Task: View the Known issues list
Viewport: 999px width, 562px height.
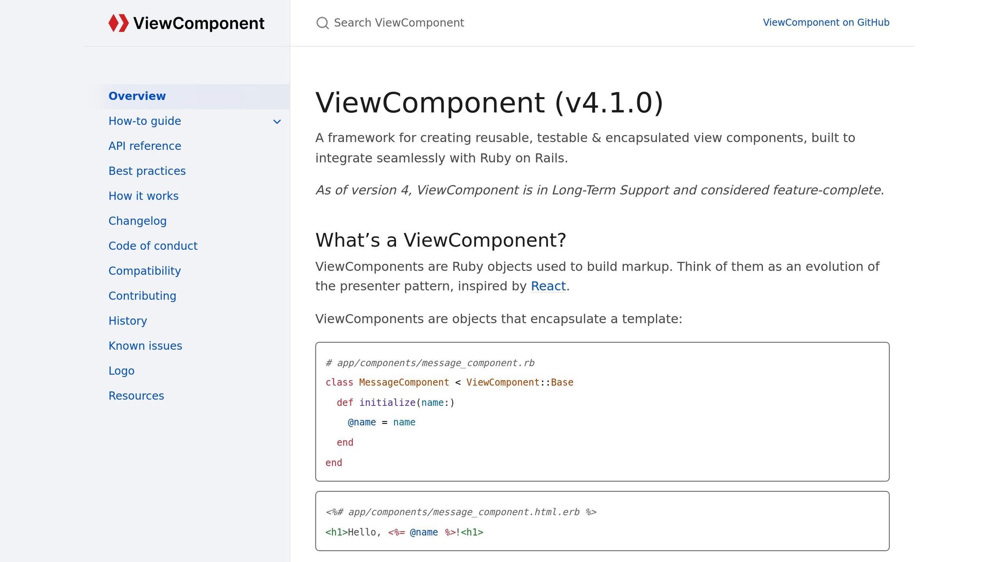Action: coord(145,345)
